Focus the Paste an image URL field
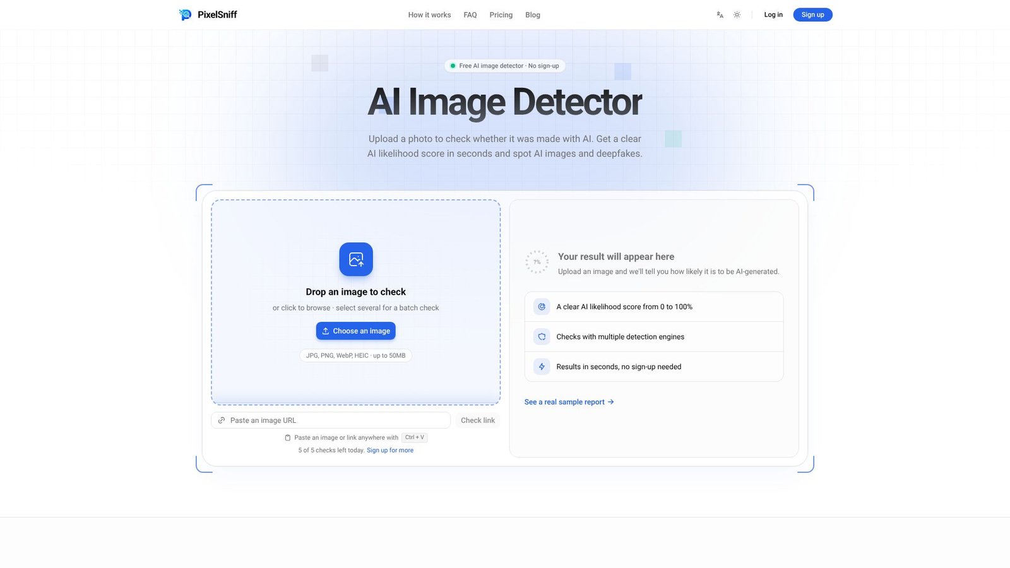This screenshot has height=568, width=1010. 331,420
